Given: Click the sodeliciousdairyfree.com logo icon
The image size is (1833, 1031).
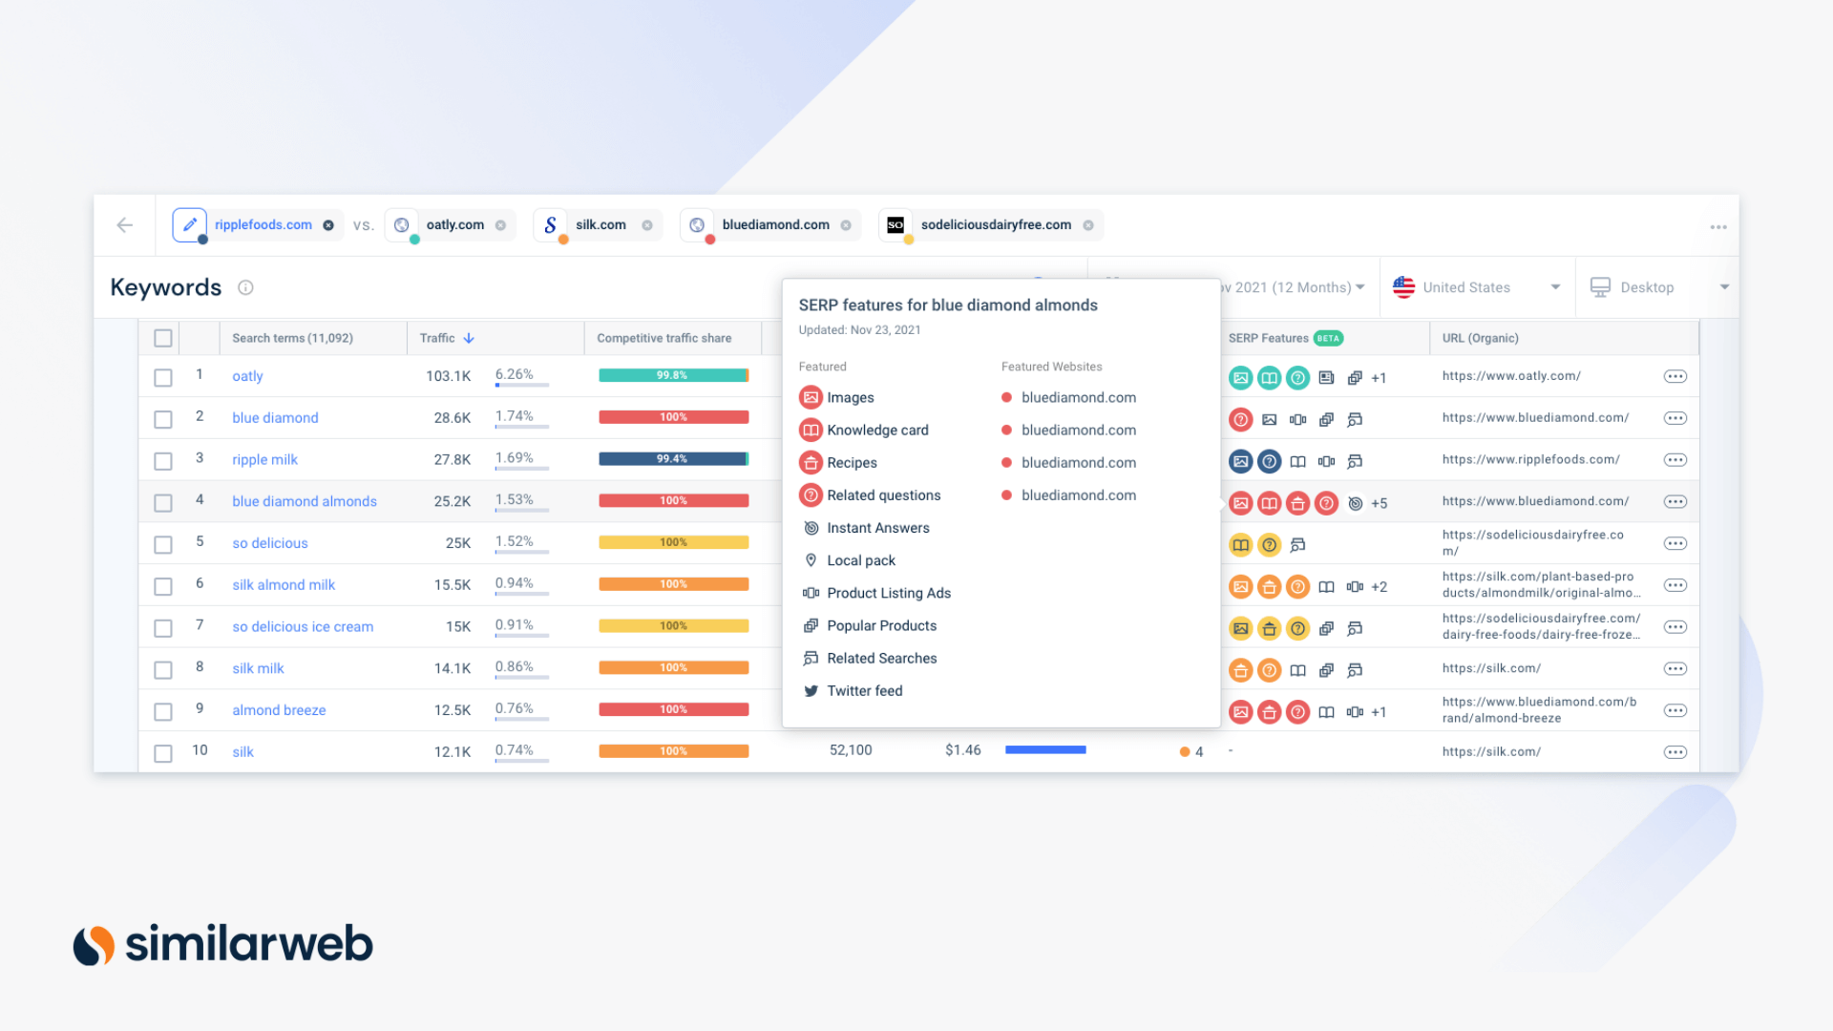Looking at the screenshot, I should 895,225.
